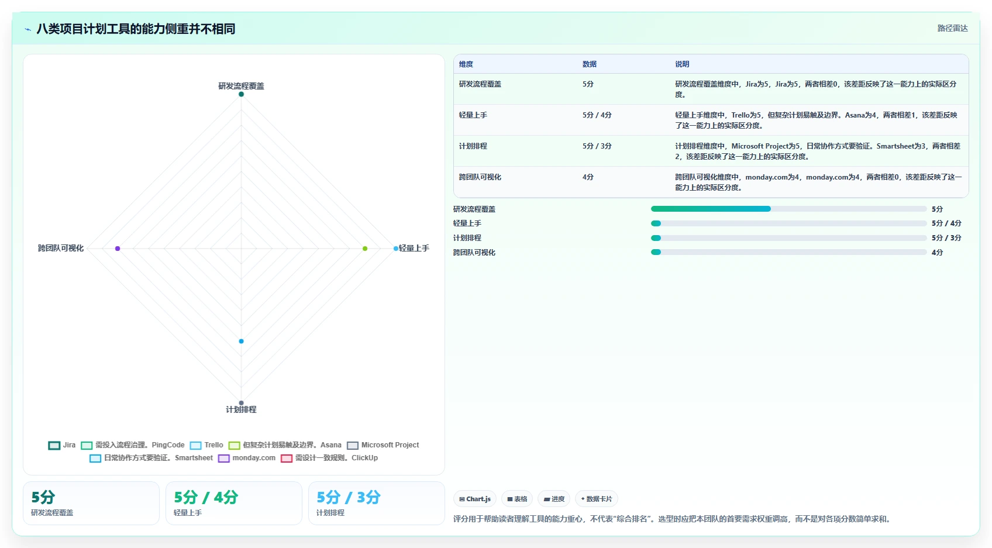This screenshot has width=992, height=548.
Task: Click the 跨团队可视化 radar axis label
Action: [x=61, y=249]
